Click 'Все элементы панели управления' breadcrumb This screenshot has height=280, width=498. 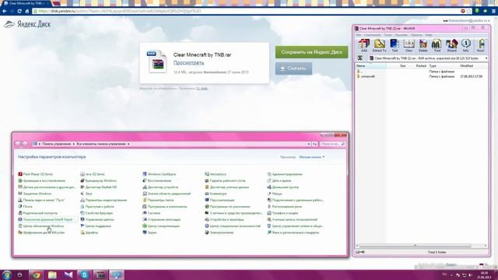click(x=101, y=144)
